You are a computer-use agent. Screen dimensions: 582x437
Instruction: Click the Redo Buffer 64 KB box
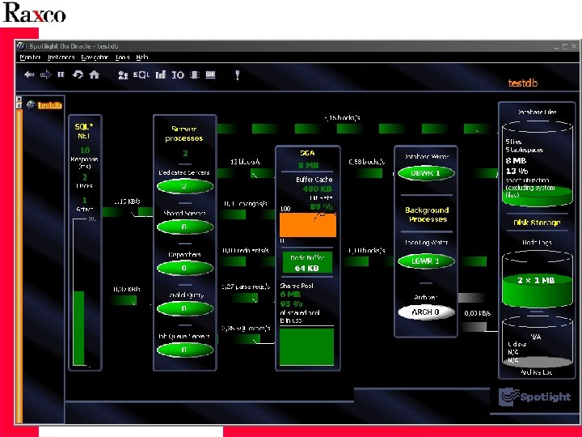tap(307, 263)
